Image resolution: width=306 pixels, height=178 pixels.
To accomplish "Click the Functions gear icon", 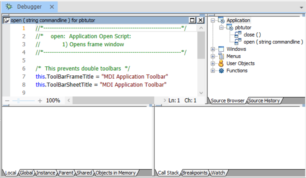I will [x=221, y=71].
